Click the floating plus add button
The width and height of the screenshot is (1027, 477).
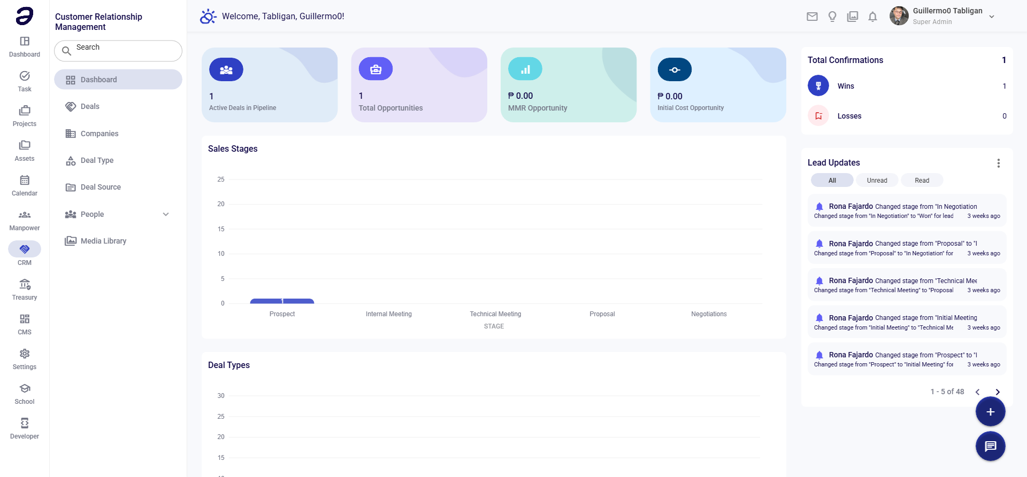(991, 412)
